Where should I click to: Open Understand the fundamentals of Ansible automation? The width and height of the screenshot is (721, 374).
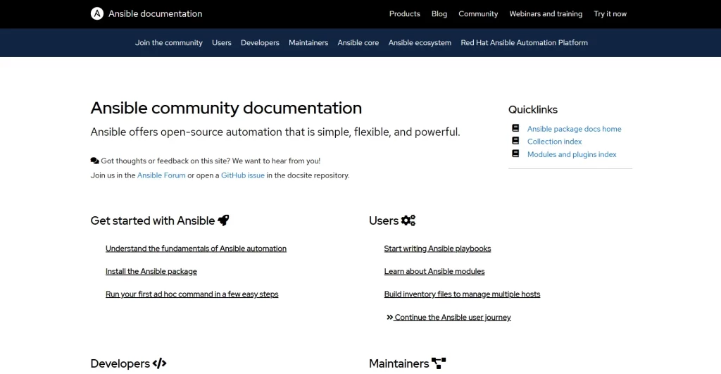tap(196, 249)
